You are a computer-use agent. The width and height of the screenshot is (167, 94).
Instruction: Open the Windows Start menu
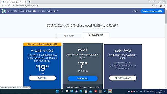click(57, 91)
